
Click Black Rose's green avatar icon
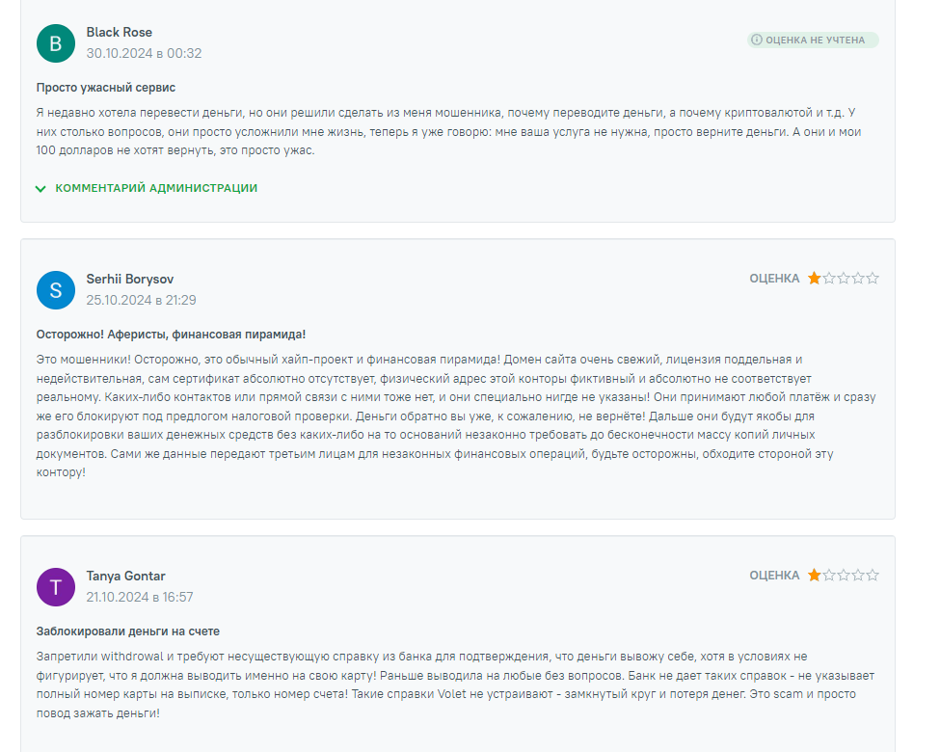56,43
